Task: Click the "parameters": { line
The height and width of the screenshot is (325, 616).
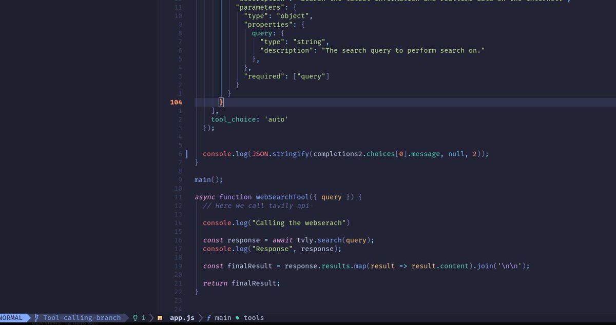Action: tap(266, 8)
